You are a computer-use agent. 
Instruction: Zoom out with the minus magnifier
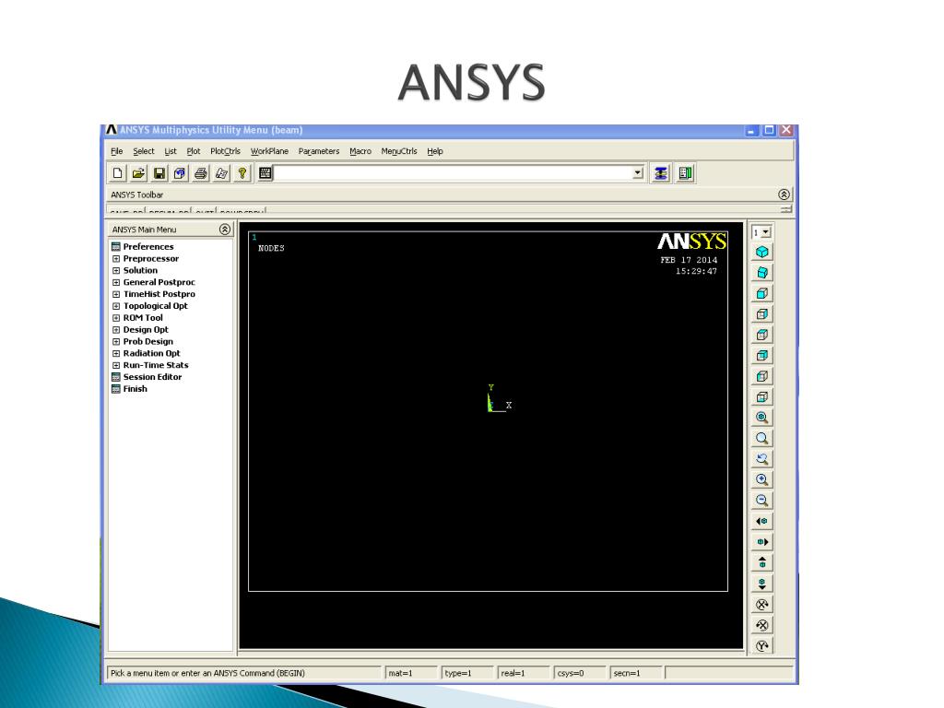click(x=762, y=501)
